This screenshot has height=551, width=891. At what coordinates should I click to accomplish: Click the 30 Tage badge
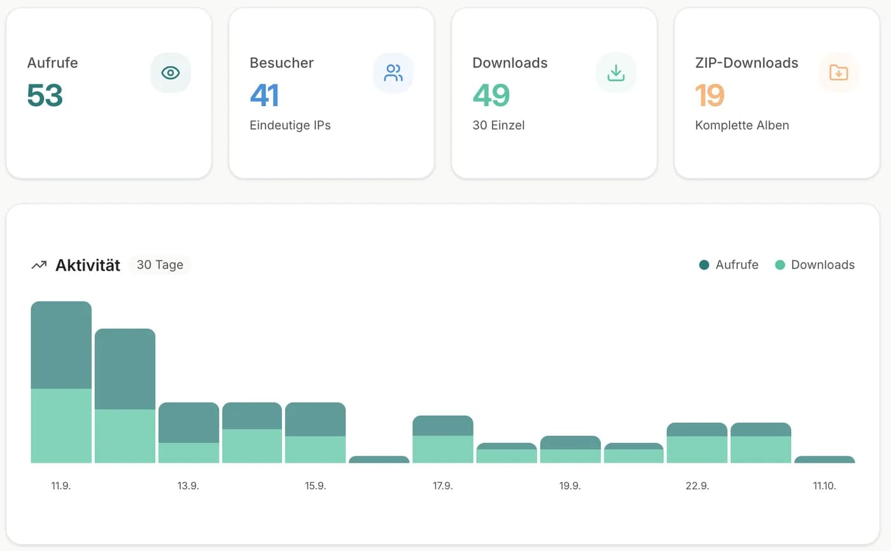160,265
